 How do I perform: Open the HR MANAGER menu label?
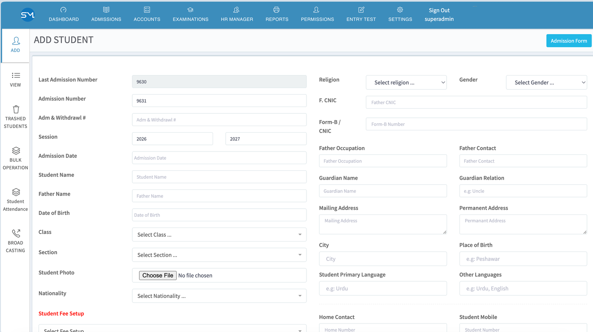(237, 19)
